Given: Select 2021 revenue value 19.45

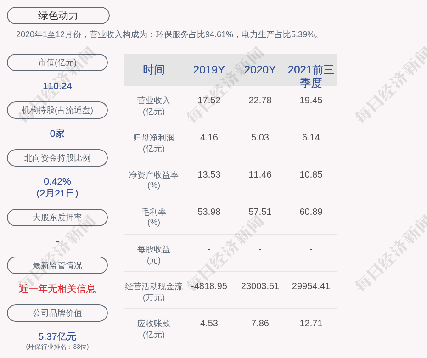Looking at the screenshot, I should tap(311, 100).
